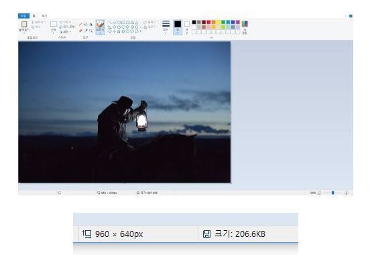Choose the orange palette swatch
The height and width of the screenshot is (255, 376).
(213, 22)
